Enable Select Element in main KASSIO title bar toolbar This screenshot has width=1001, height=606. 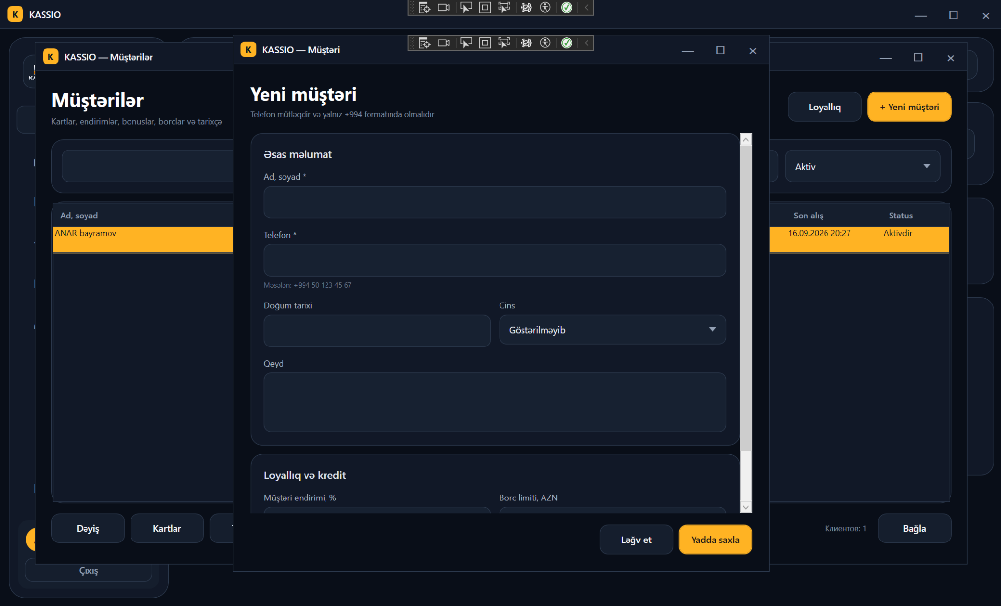coord(466,8)
